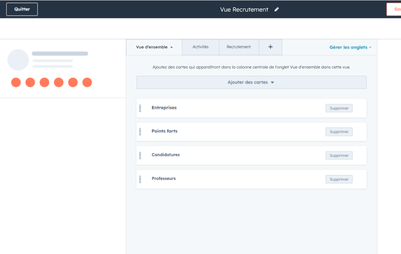
Task: Open the Gérer les onglets menu
Action: click(350, 47)
